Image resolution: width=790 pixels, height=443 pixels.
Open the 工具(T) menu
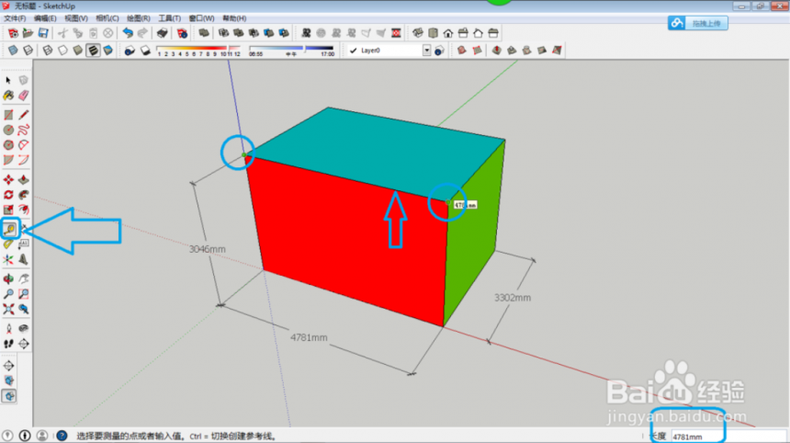169,18
